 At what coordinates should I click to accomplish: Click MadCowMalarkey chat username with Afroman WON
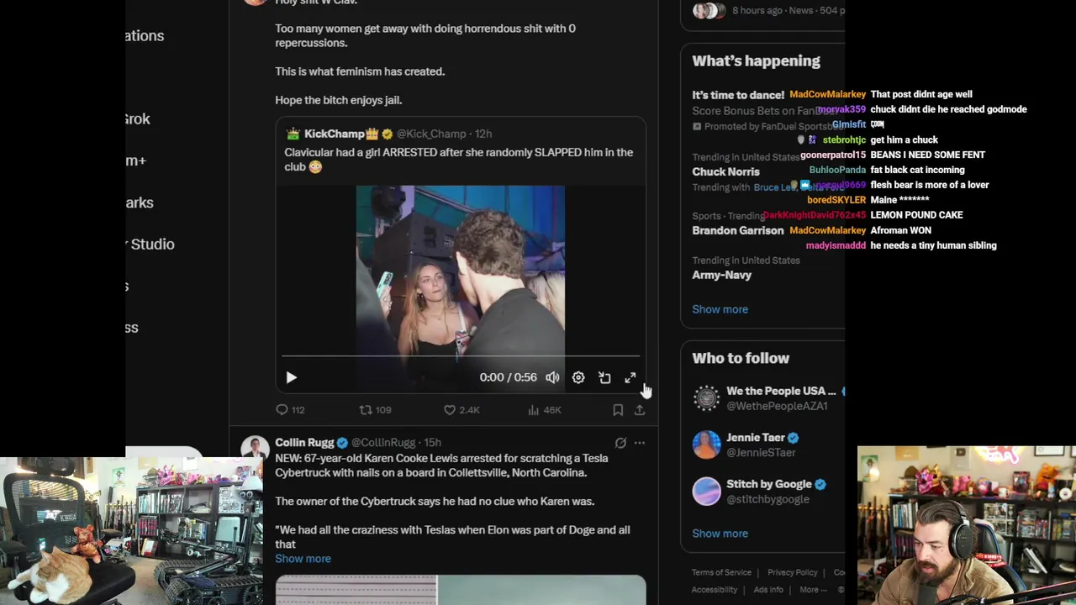tap(827, 230)
